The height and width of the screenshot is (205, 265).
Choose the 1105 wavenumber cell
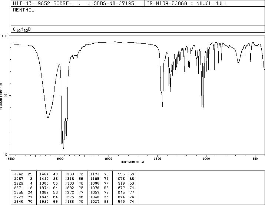tap(95, 178)
